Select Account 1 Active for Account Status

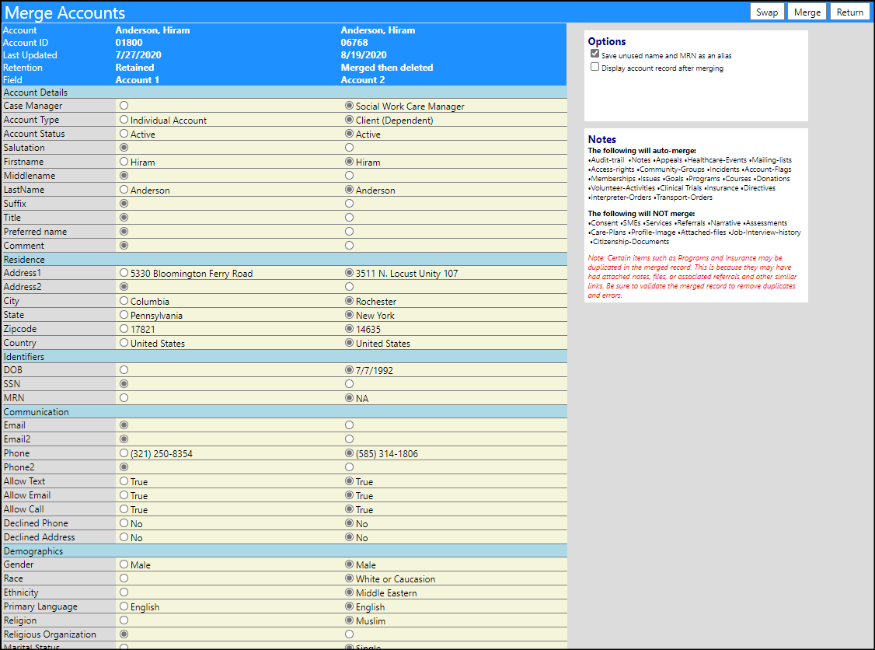click(124, 134)
